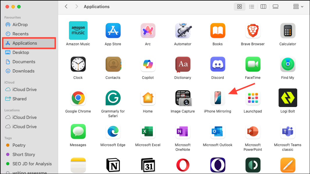Open the group-by dropdown in toolbar
This screenshot has width=310, height=174.
pos(298,7)
